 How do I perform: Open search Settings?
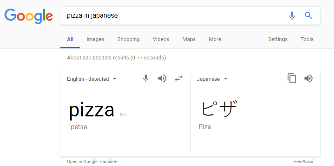click(x=278, y=39)
